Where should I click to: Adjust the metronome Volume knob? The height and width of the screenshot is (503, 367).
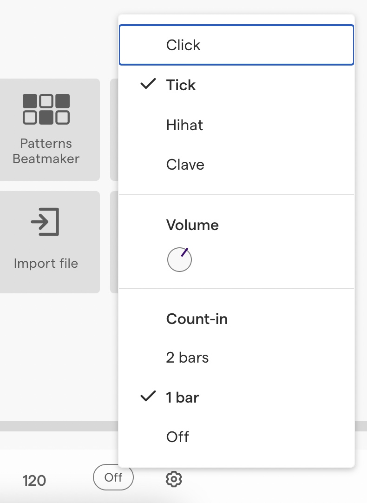tap(179, 259)
